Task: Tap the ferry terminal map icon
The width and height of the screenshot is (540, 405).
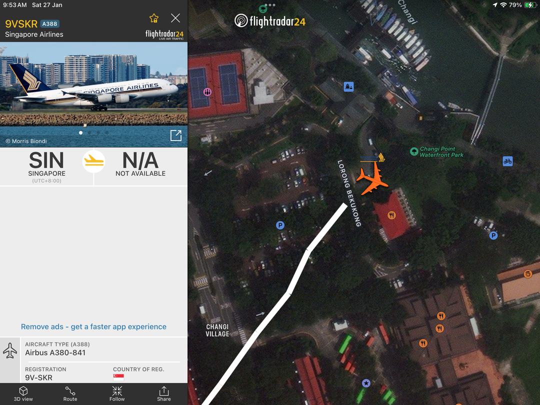Action: 348,86
